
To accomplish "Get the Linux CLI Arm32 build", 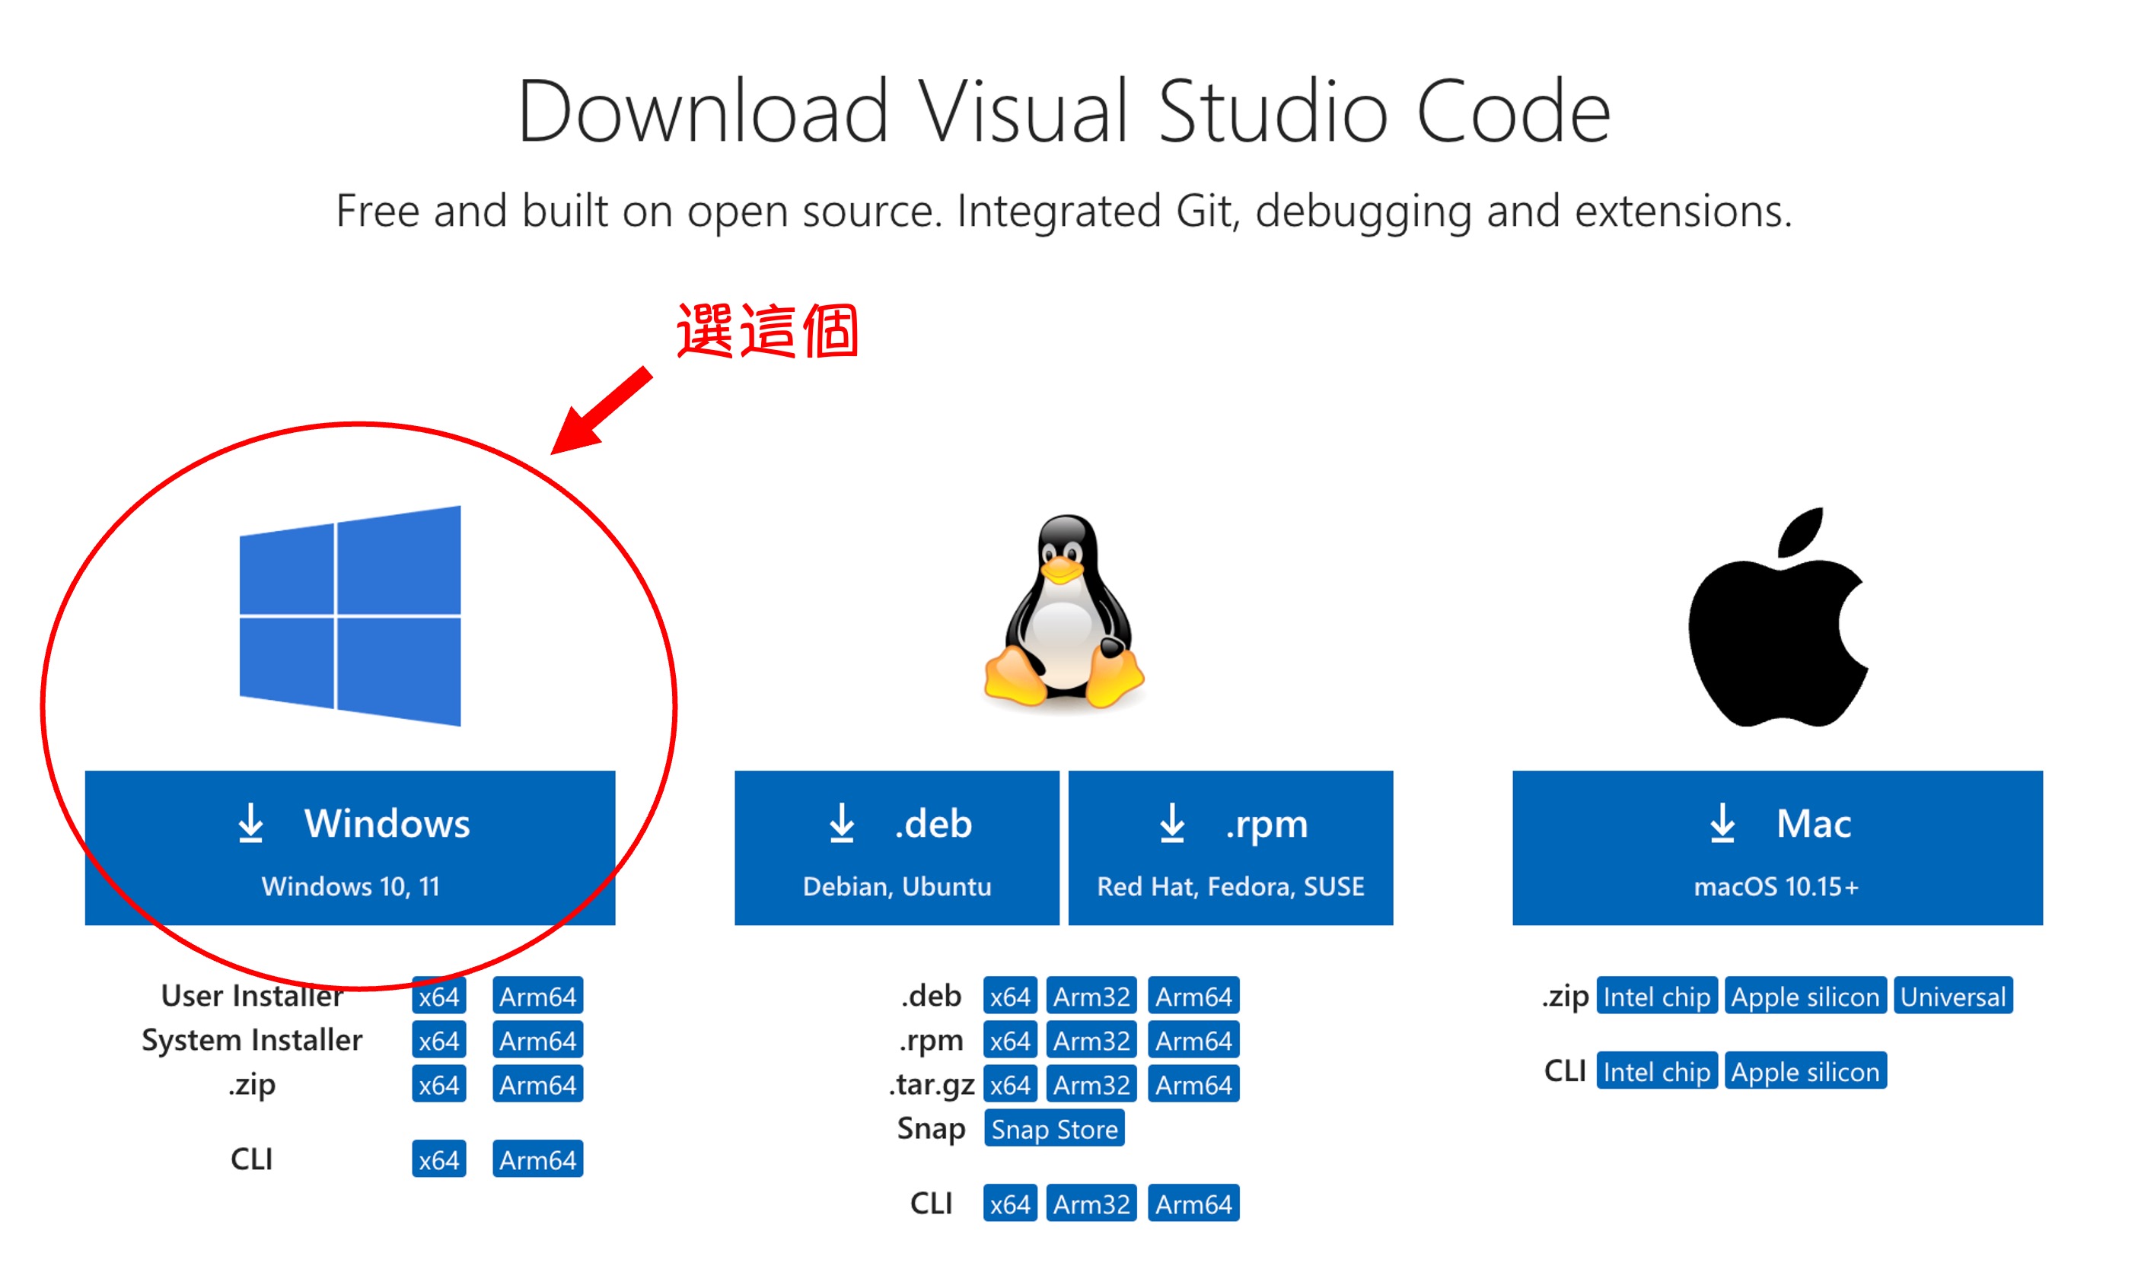I will click(1091, 1204).
